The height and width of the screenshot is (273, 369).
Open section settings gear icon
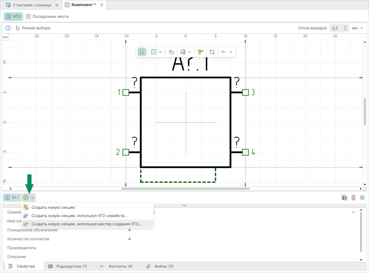(x=362, y=198)
